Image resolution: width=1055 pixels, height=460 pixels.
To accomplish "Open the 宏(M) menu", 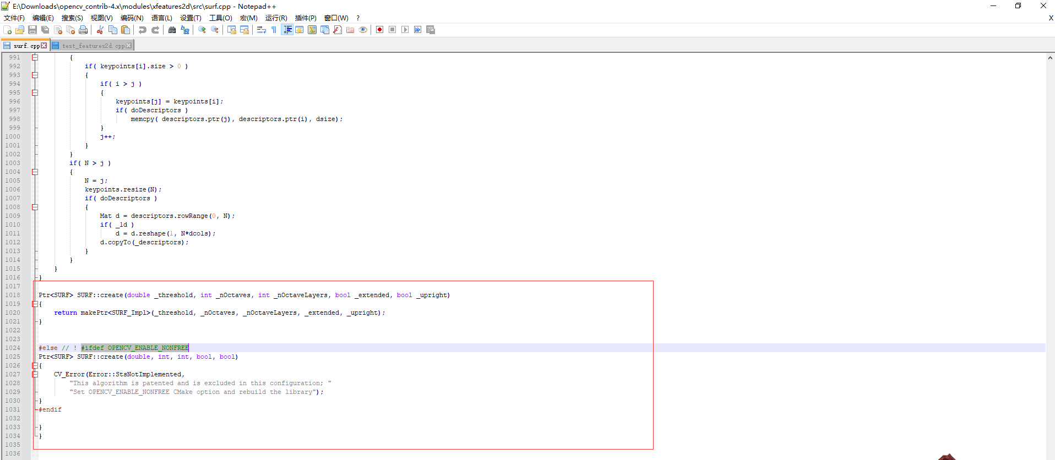I will click(x=249, y=18).
